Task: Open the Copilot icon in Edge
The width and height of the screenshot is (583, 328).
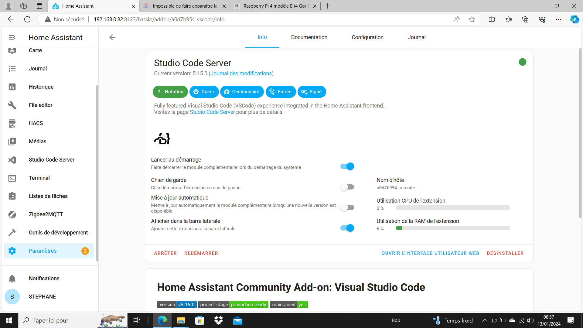Action: coord(574,19)
